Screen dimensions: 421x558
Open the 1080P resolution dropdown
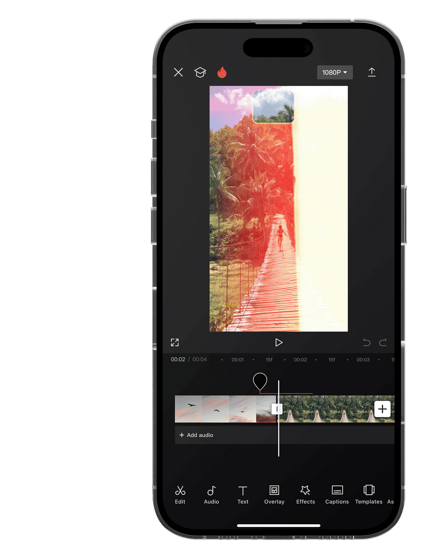334,72
